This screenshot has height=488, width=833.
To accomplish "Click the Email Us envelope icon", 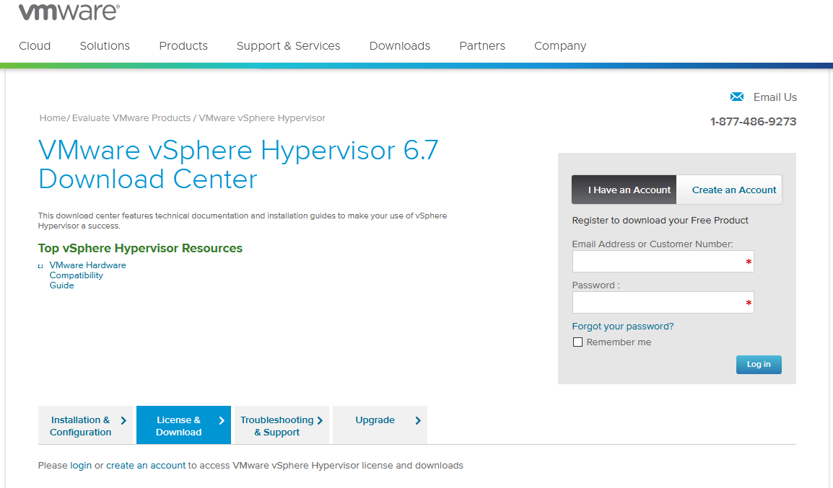I will click(x=737, y=97).
